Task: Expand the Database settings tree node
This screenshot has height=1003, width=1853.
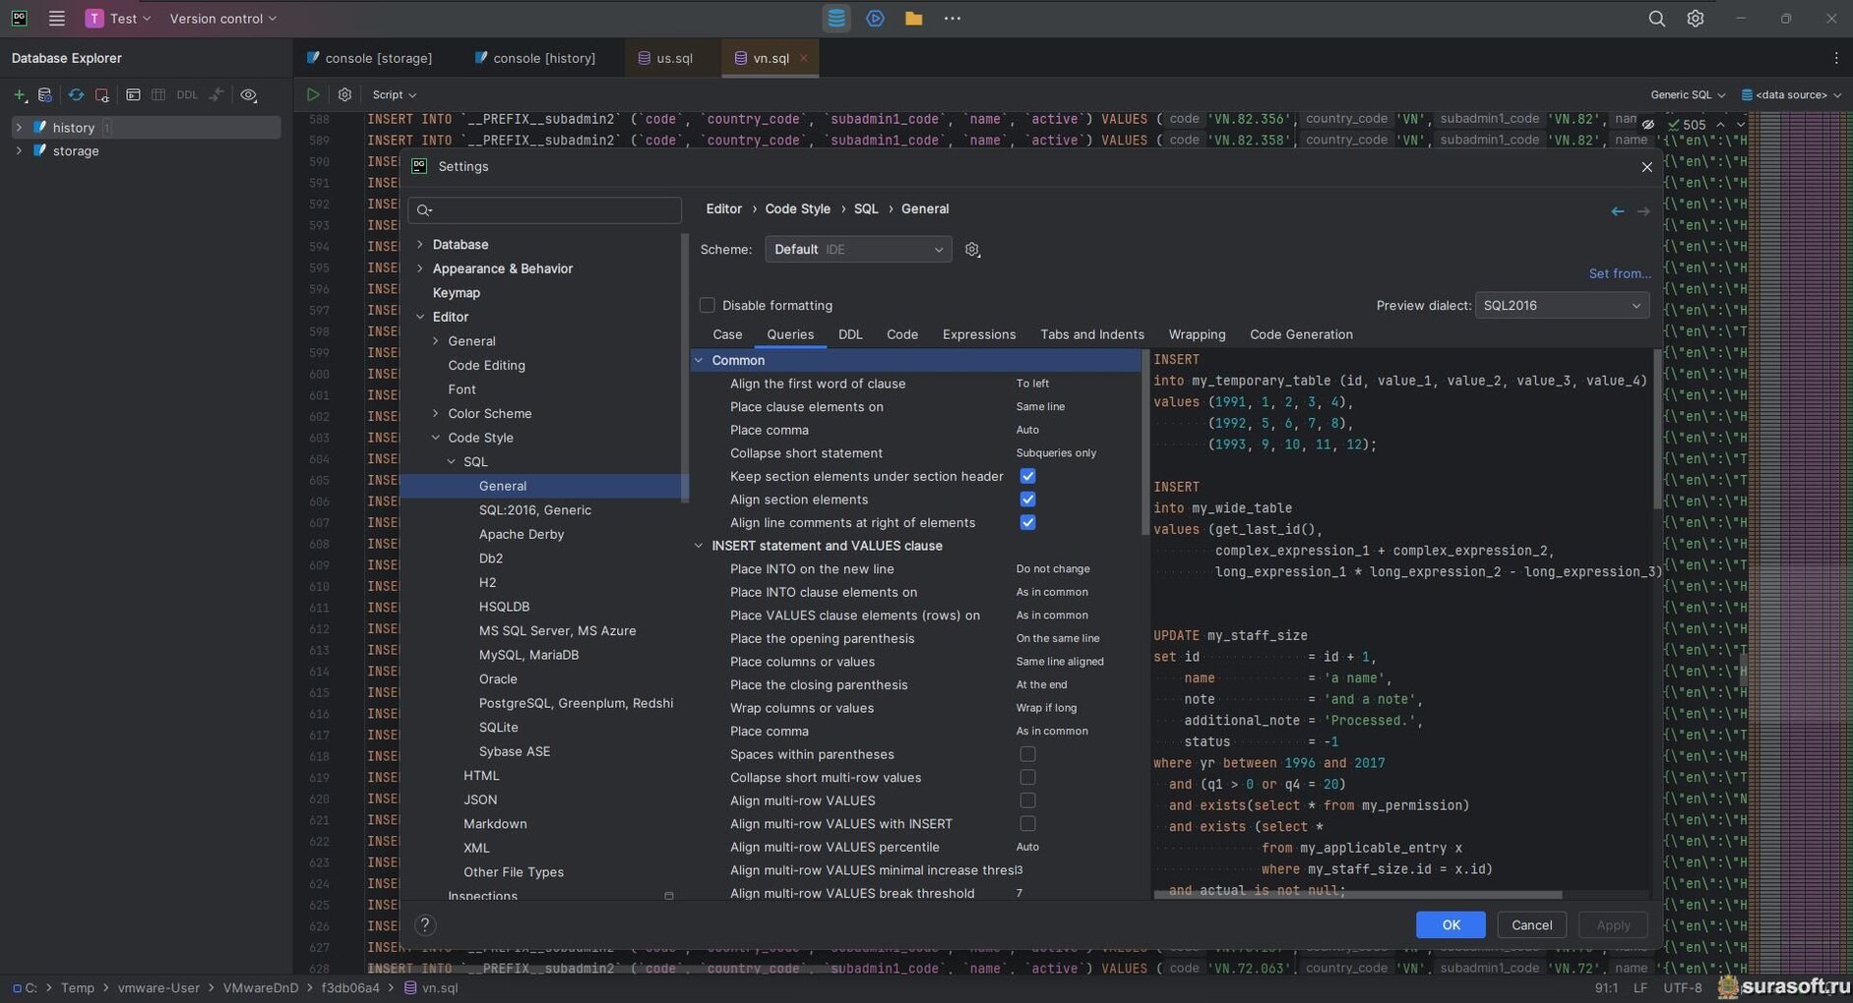Action: (x=420, y=245)
